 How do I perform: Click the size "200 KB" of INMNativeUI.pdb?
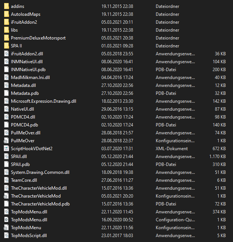point(219,70)
